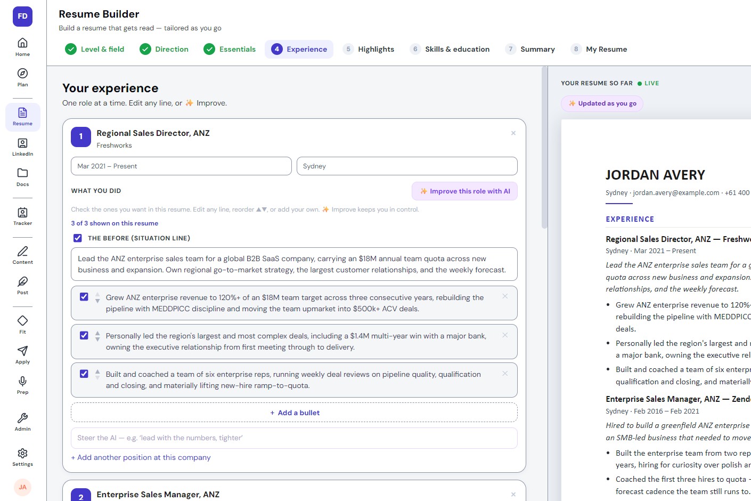This screenshot has height=501, width=751.
Task: Click Improve this role with AI
Action: click(464, 191)
